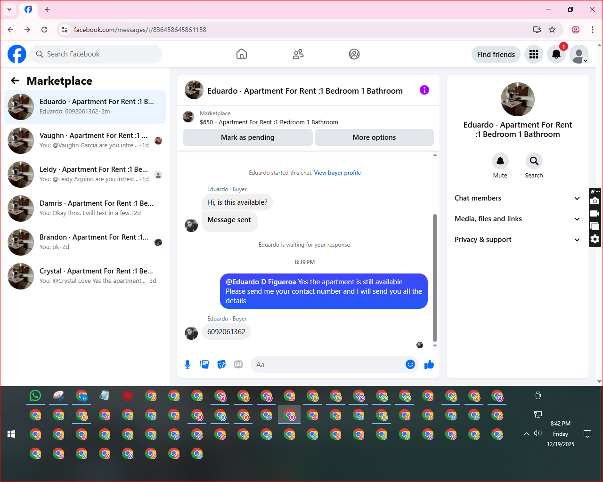Viewport: 603px width, 482px height.
Task: Open the Groups icon in top navigation
Action: [354, 54]
